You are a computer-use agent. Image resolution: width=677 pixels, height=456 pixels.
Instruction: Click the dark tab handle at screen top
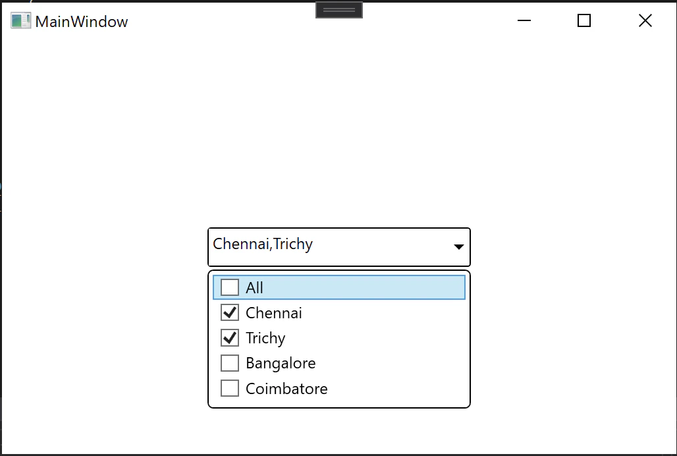pos(338,9)
